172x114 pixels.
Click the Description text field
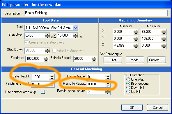(x=96, y=13)
